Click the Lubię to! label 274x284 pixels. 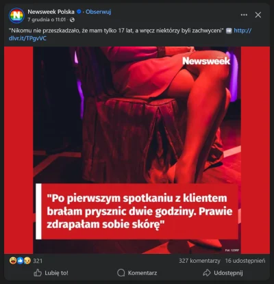[x=56, y=273]
